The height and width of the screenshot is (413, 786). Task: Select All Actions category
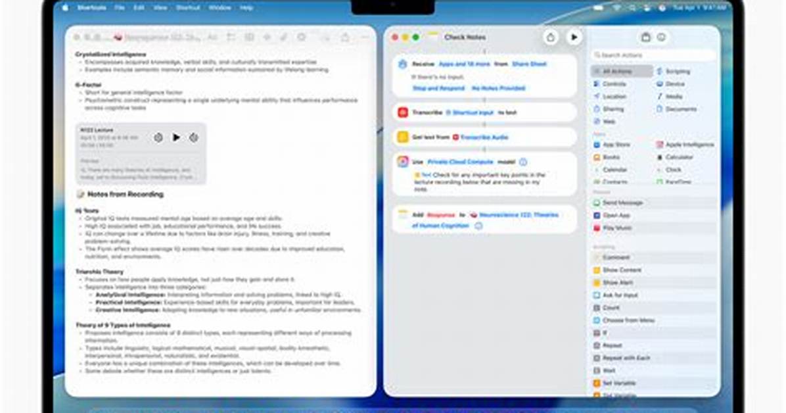[622, 71]
